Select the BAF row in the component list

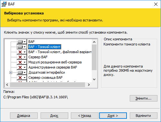[x=32, y=42]
